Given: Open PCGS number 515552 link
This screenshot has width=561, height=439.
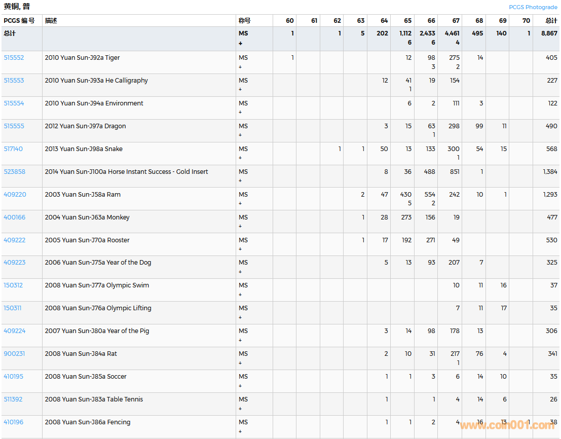Looking at the screenshot, I should pyautogui.click(x=14, y=58).
